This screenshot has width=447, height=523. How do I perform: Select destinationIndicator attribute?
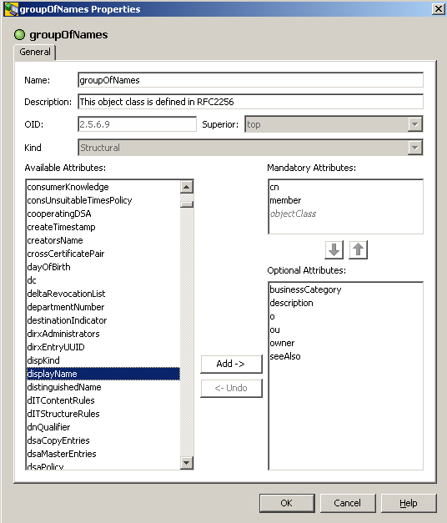pos(103,320)
